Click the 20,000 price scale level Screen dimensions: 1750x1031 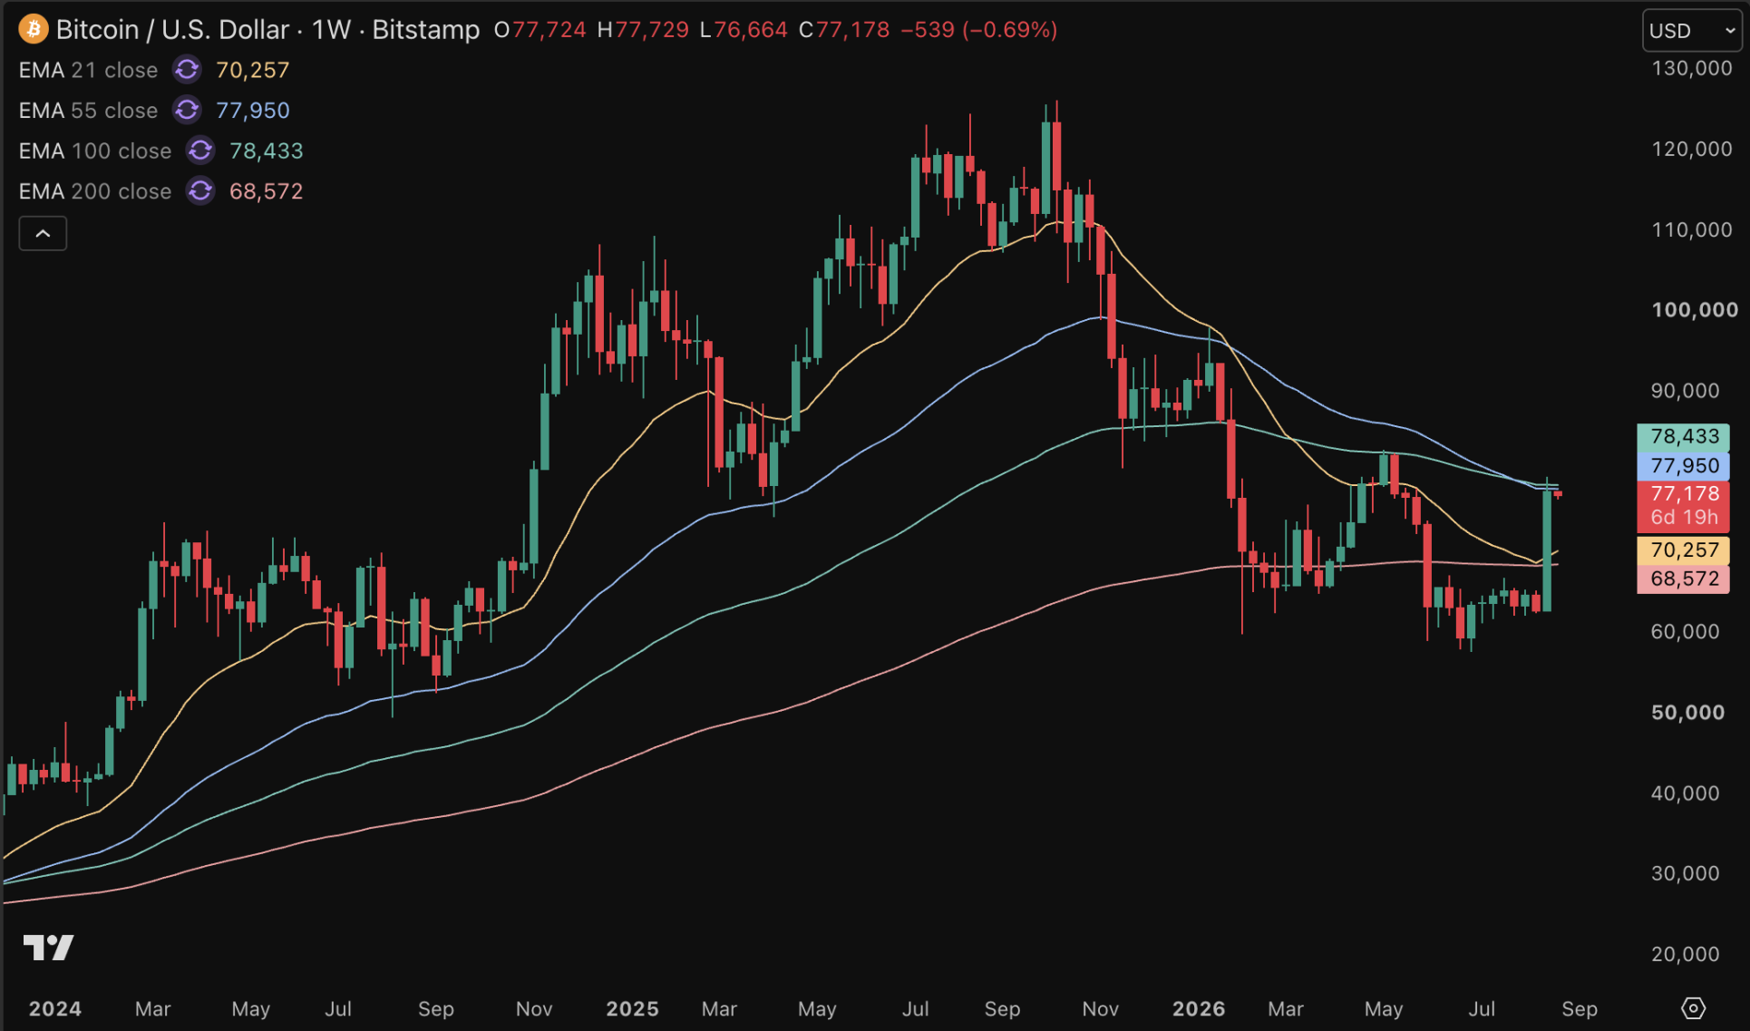pos(1686,954)
